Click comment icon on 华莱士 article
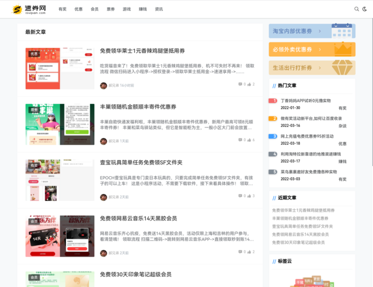This screenshot has width=373, height=287. tap(240, 84)
